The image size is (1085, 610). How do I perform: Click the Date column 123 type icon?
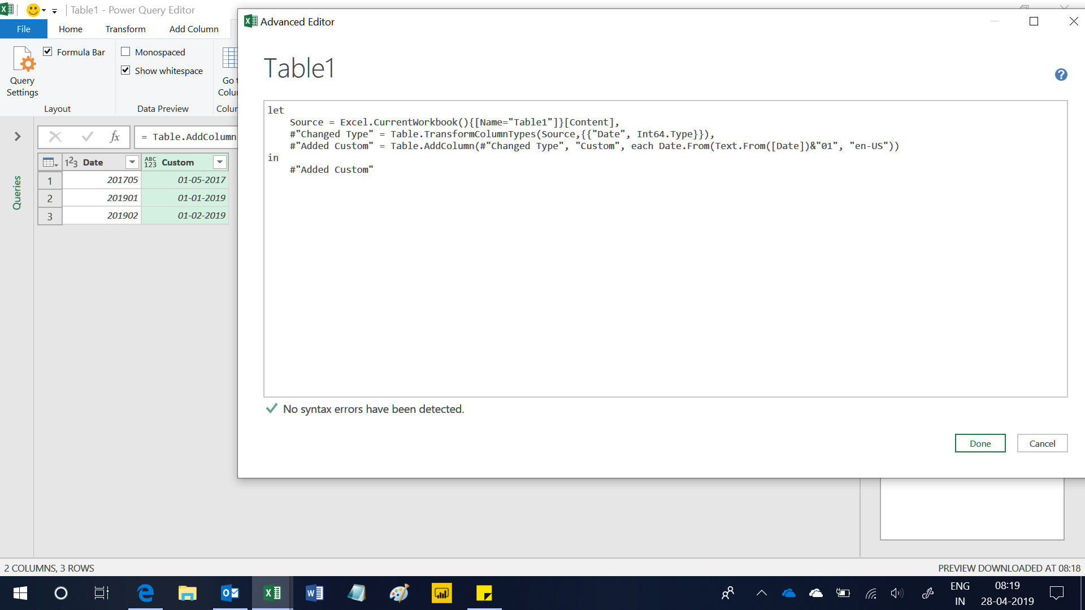point(71,163)
